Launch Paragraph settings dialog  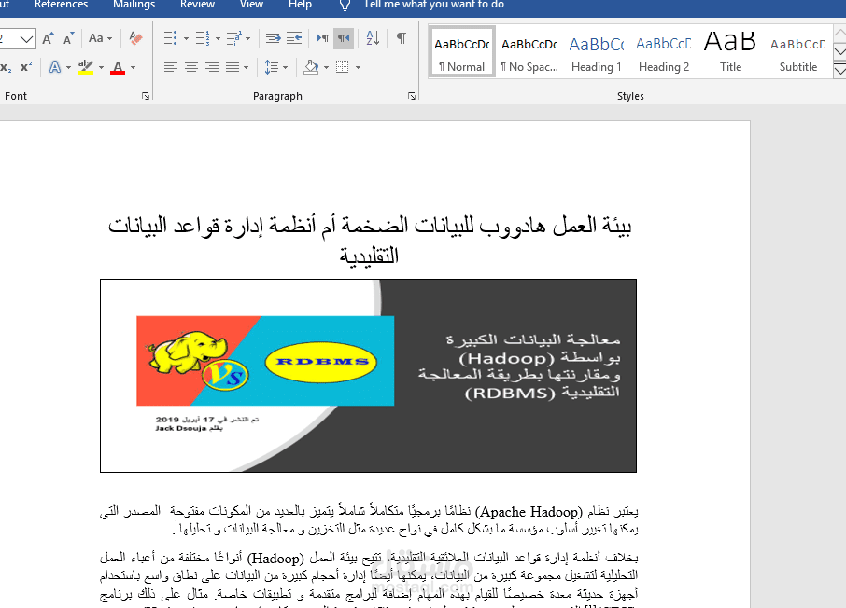(412, 96)
